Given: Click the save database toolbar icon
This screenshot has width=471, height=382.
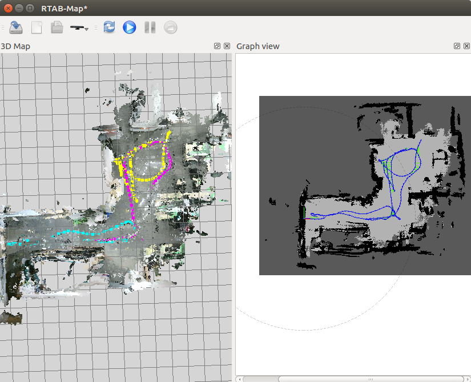Looking at the screenshot, I should (x=16, y=27).
